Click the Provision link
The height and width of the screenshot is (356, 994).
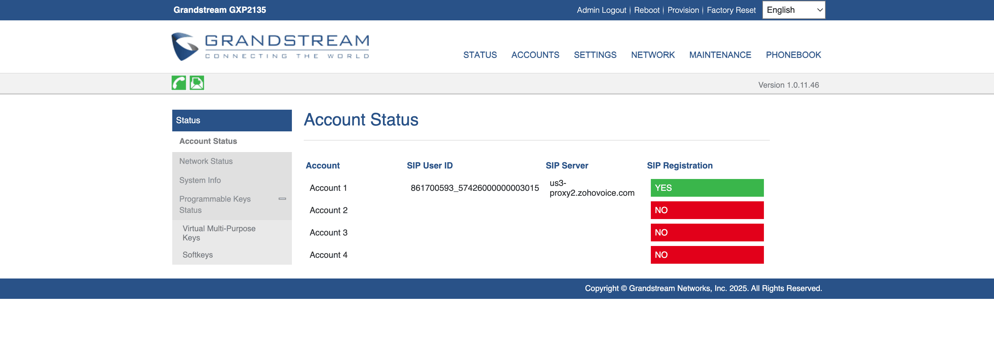pyautogui.click(x=683, y=11)
